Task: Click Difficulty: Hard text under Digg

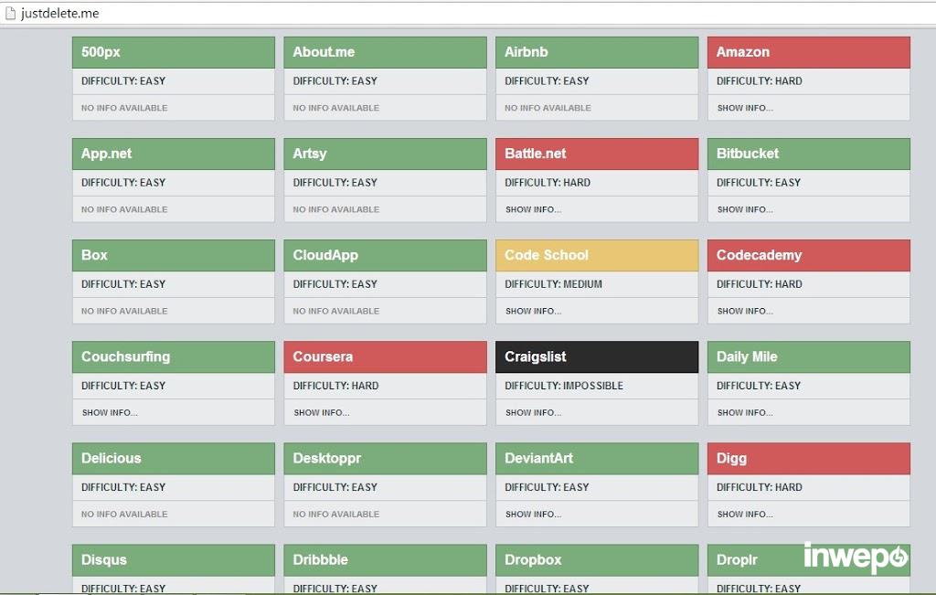Action: tap(760, 487)
